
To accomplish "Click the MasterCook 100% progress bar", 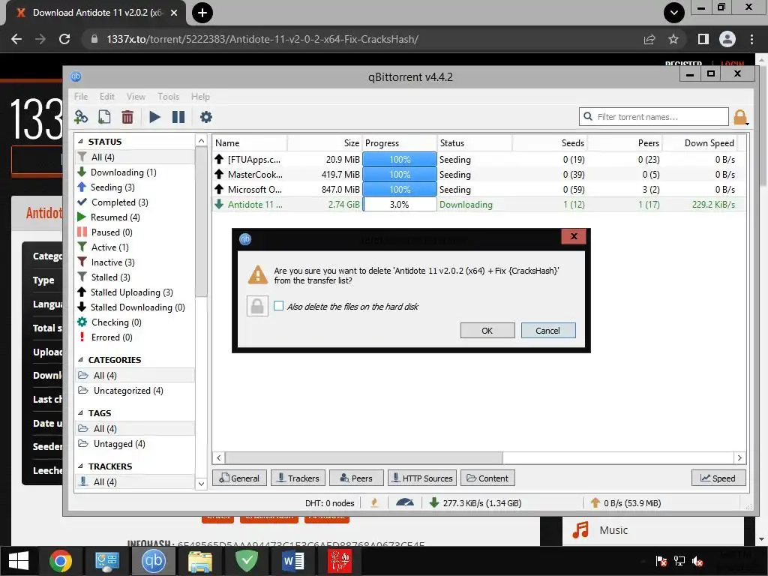I will tap(400, 175).
